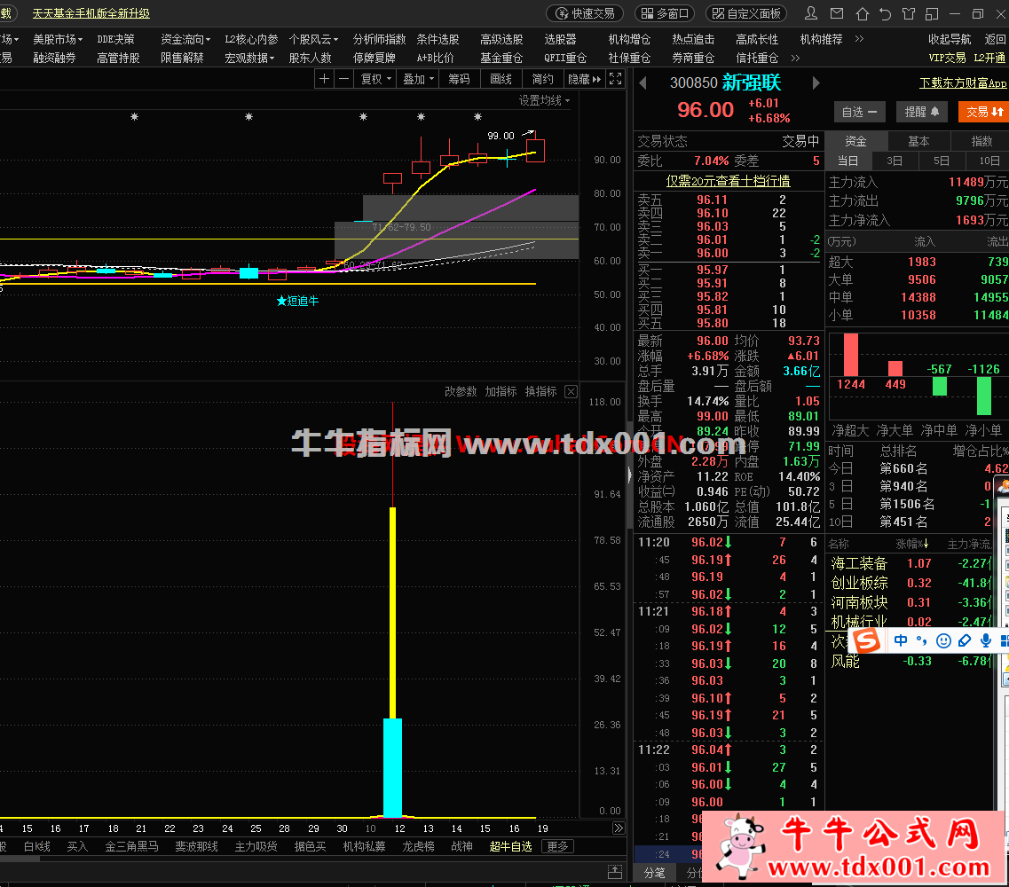This screenshot has width=1009, height=887.
Task: Click the Sogou input method S icon
Action: pyautogui.click(x=867, y=640)
